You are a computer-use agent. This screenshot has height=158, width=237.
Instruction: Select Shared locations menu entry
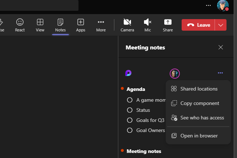pyautogui.click(x=198, y=89)
